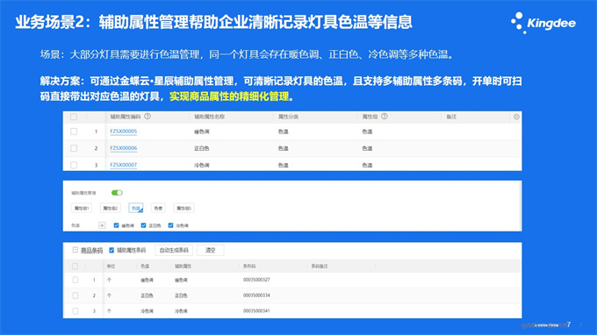
Task: Click barcode value 00035000334
Action: (256, 295)
